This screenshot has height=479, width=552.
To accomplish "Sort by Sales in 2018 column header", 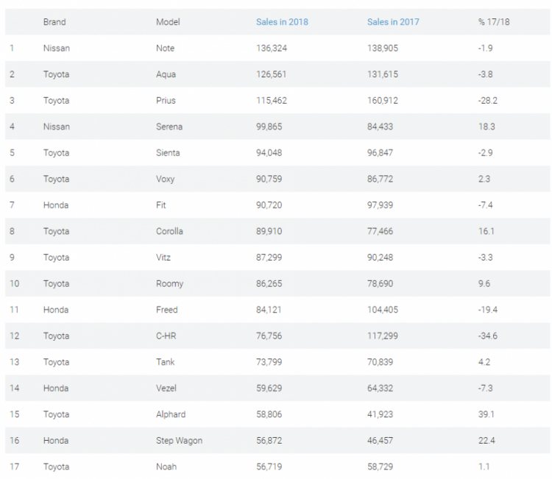I will (x=282, y=22).
